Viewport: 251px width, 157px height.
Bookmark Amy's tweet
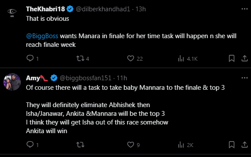point(231,144)
